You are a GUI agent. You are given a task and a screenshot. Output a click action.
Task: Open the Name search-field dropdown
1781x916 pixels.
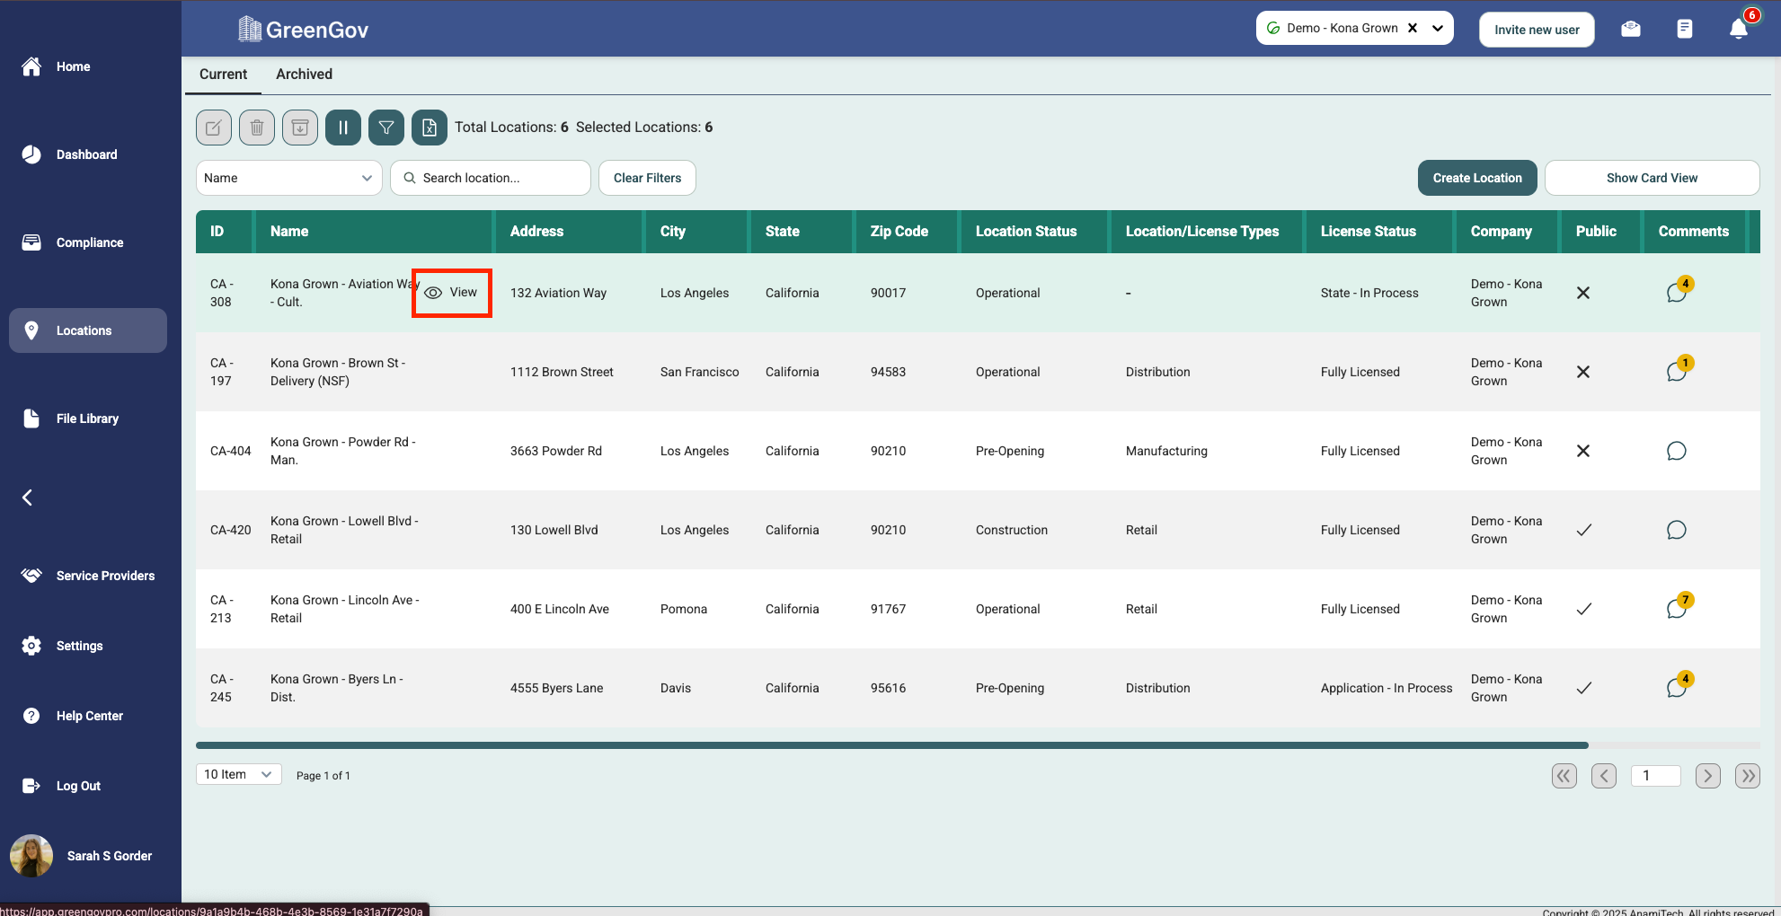point(289,178)
